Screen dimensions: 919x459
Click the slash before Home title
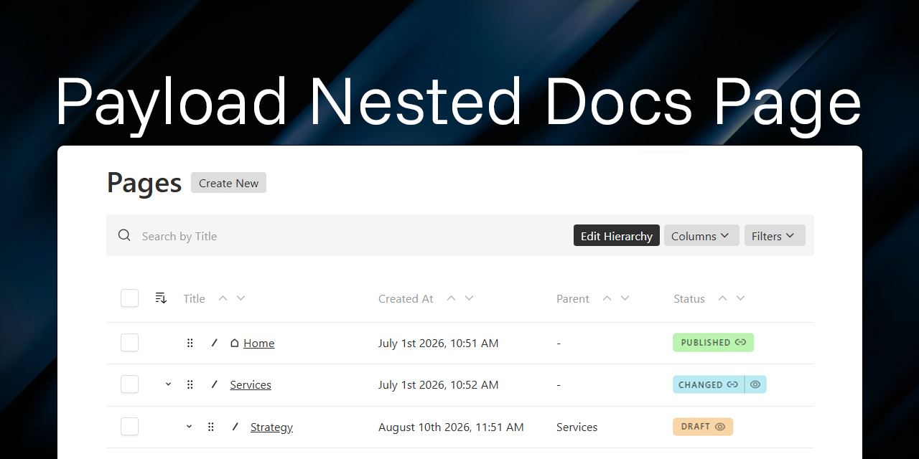point(214,343)
